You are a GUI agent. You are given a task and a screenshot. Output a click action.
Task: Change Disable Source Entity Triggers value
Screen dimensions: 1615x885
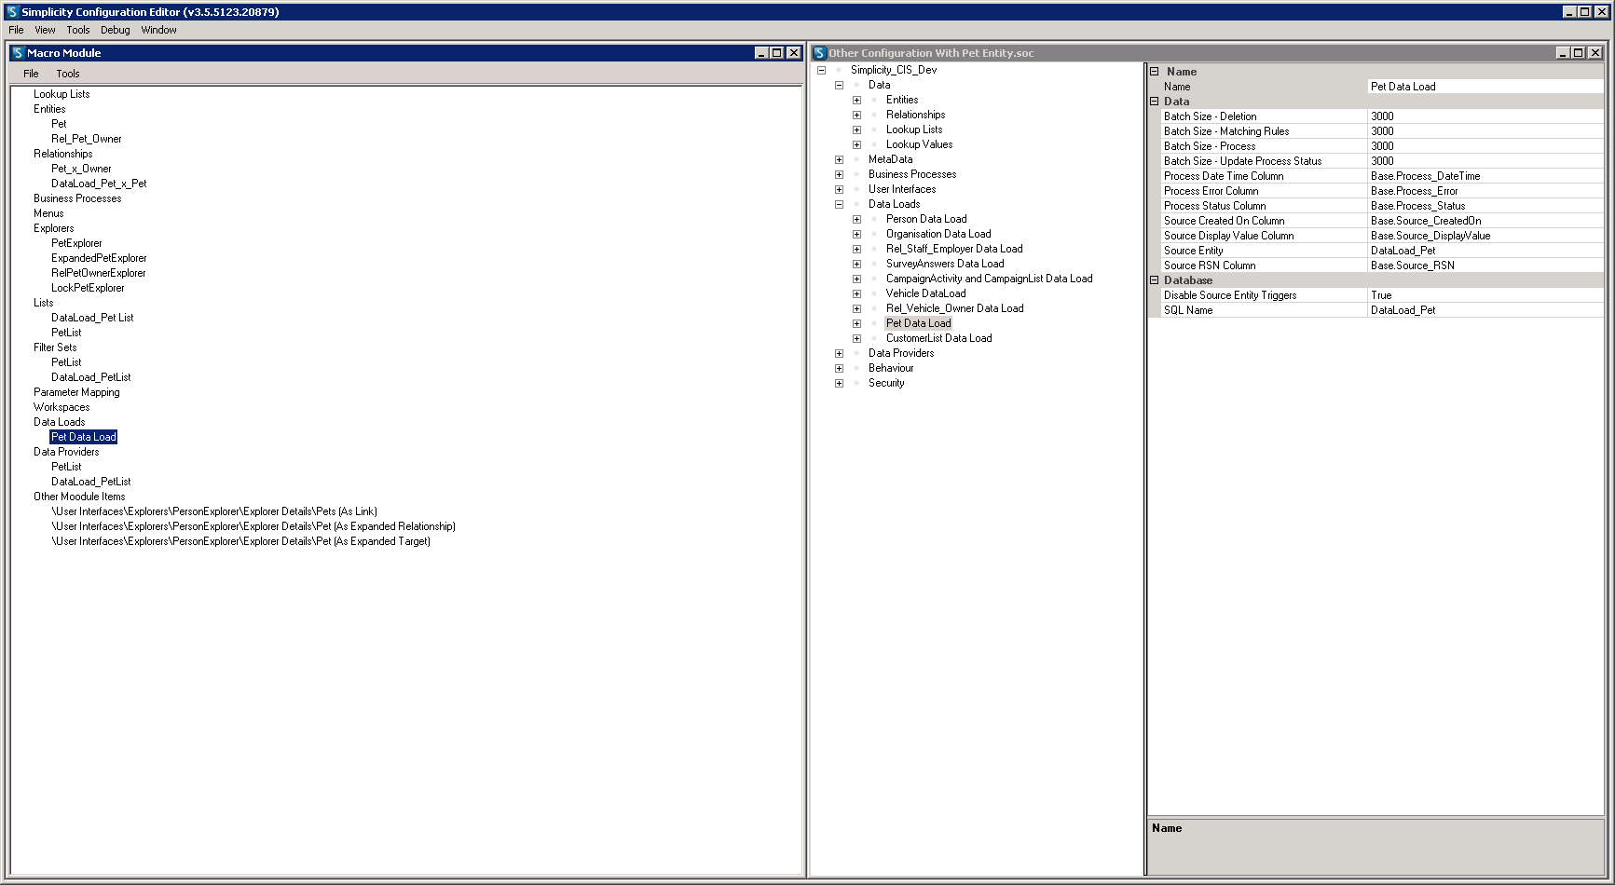point(1485,295)
